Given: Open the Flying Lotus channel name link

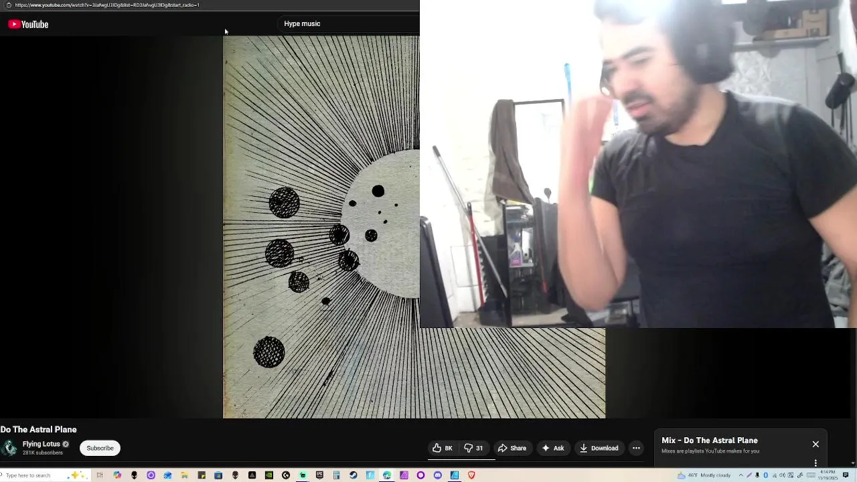Looking at the screenshot, I should tap(42, 444).
